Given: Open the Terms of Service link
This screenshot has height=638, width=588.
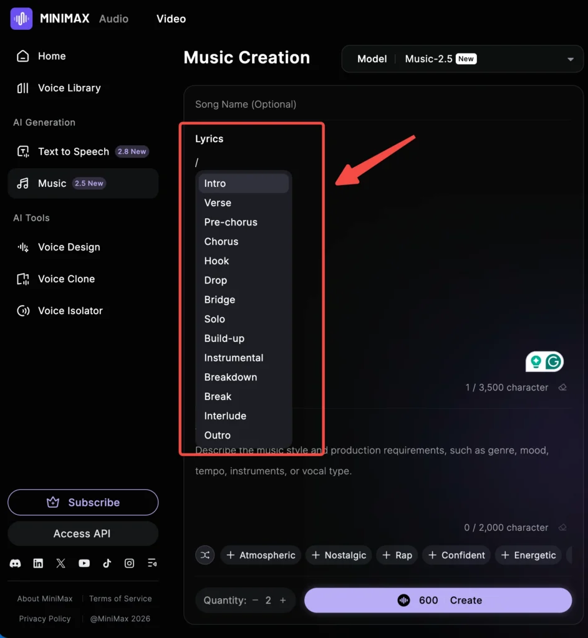Looking at the screenshot, I should [x=120, y=598].
